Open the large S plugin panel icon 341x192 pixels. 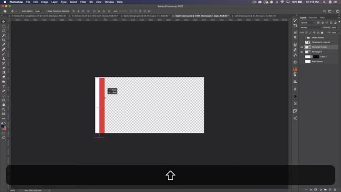pos(295,103)
